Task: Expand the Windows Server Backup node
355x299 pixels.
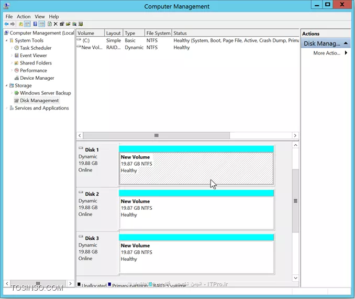Action: (12, 93)
